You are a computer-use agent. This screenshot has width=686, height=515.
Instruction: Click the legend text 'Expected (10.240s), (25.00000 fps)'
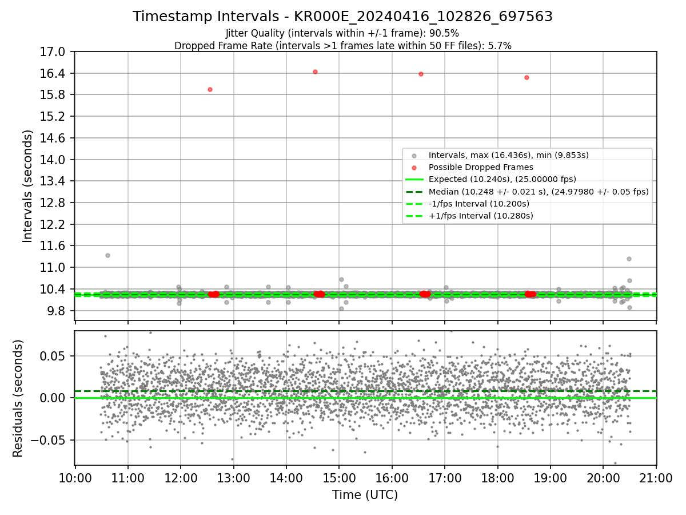tap(502, 179)
